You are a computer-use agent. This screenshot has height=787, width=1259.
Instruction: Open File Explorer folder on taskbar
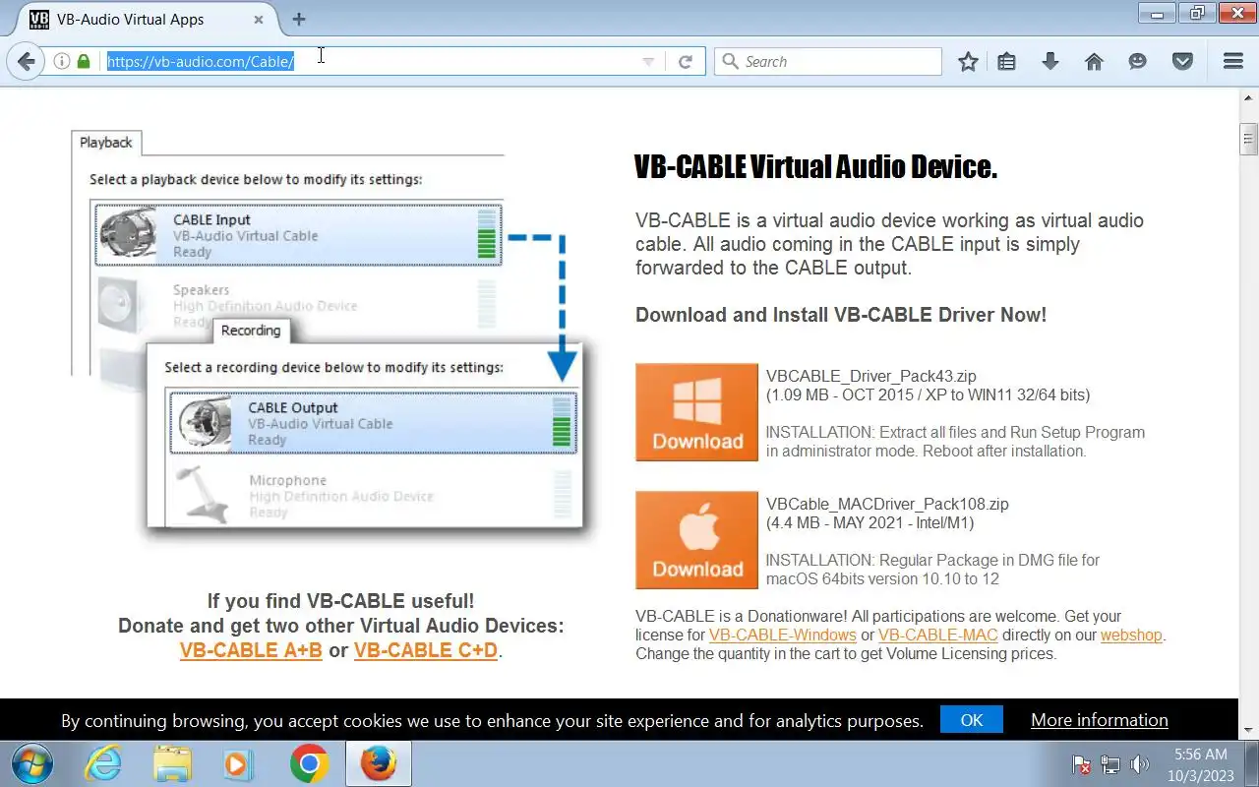173,763
